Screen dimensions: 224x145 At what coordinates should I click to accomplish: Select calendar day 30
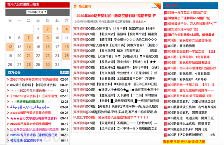[48, 64]
